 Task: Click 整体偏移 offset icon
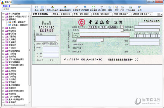[93, 7]
